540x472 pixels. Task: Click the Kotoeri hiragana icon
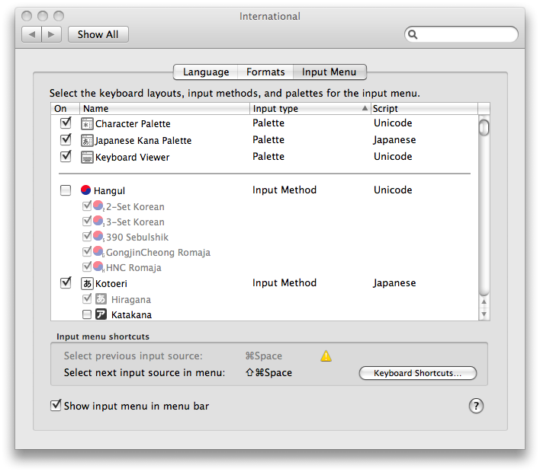coord(87,284)
